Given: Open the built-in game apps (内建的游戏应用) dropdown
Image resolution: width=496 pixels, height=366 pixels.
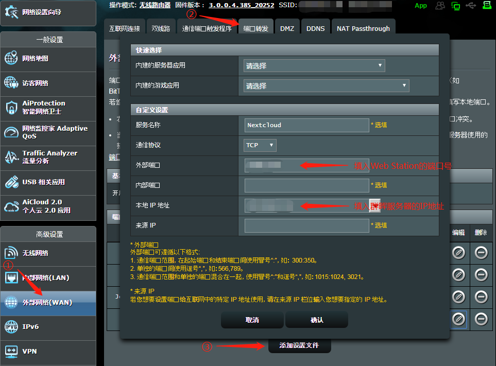Looking at the screenshot, I should coord(326,85).
